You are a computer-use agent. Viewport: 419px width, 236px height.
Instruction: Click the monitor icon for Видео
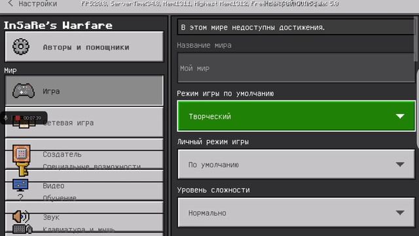click(x=20, y=185)
